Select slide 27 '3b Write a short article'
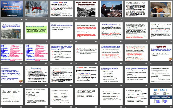The height and width of the screenshot is (108, 173). [x=136, y=75]
